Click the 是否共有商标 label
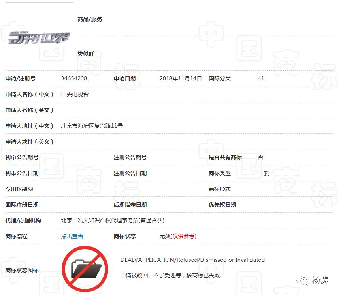Image resolution: width=339 pixels, height=295 pixels. pos(225,157)
